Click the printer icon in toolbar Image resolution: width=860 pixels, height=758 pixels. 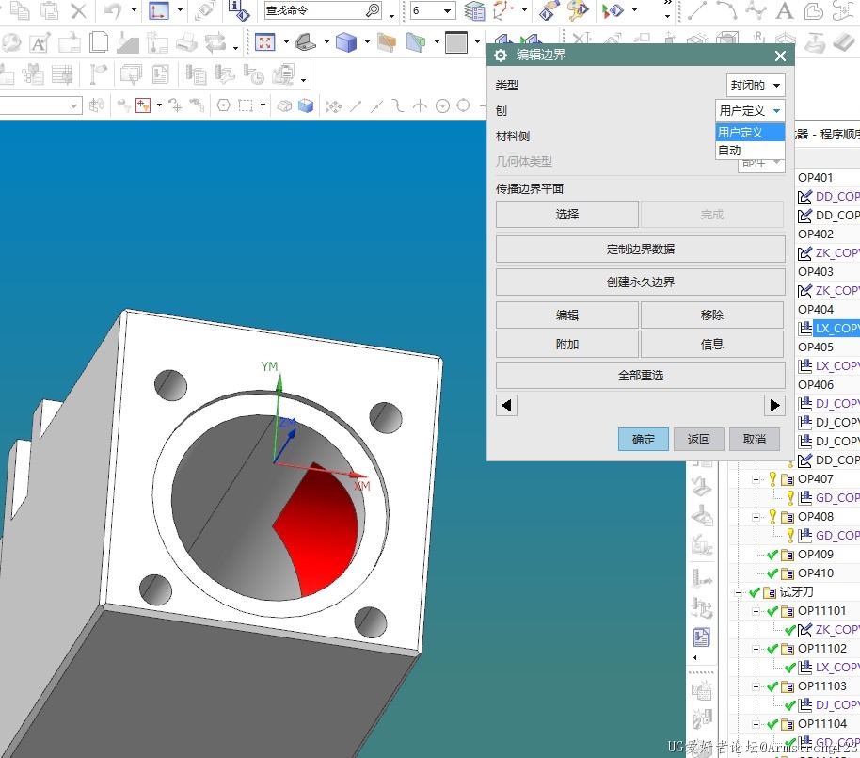(186, 42)
